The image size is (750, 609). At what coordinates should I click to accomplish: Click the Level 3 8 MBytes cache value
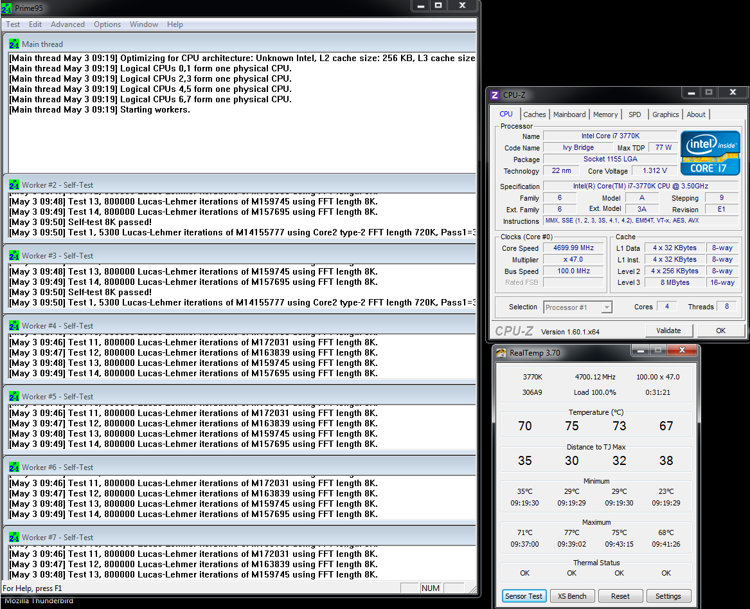point(675,282)
